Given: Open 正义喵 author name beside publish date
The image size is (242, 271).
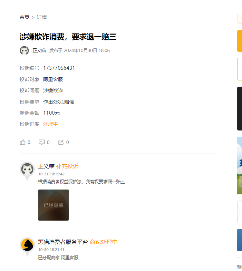Looking at the screenshot, I should [x=39, y=50].
